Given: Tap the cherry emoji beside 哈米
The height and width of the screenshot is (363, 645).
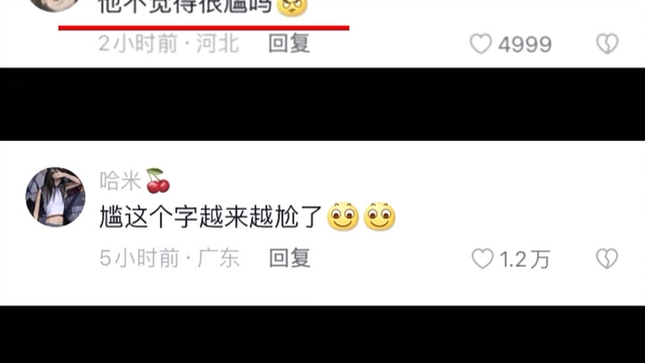Looking at the screenshot, I should [158, 181].
